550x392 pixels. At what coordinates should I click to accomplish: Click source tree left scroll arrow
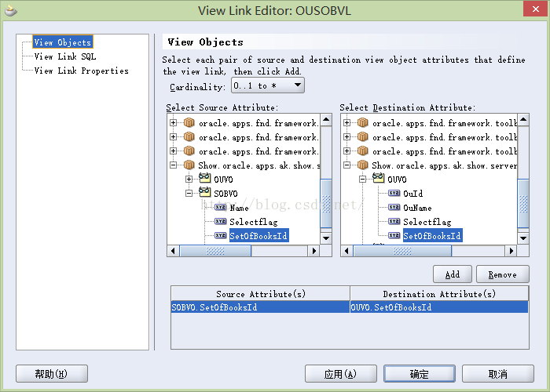(173, 251)
